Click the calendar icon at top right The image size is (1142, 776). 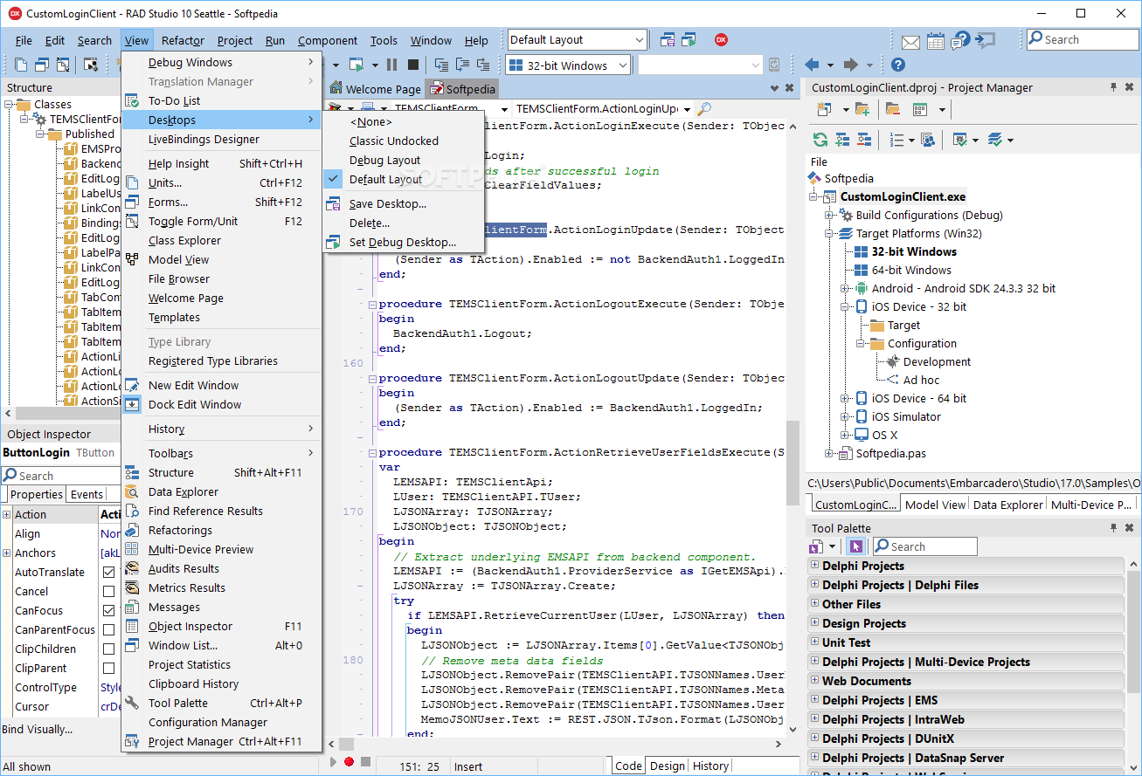(x=936, y=40)
